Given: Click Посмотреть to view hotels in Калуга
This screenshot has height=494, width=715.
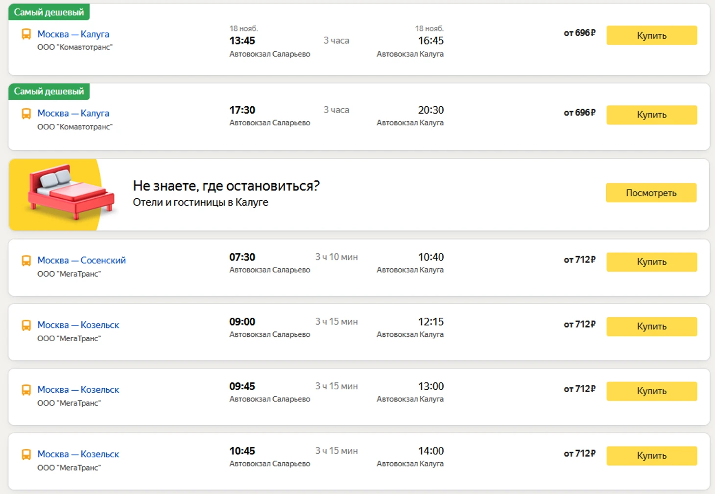Looking at the screenshot, I should (x=651, y=193).
